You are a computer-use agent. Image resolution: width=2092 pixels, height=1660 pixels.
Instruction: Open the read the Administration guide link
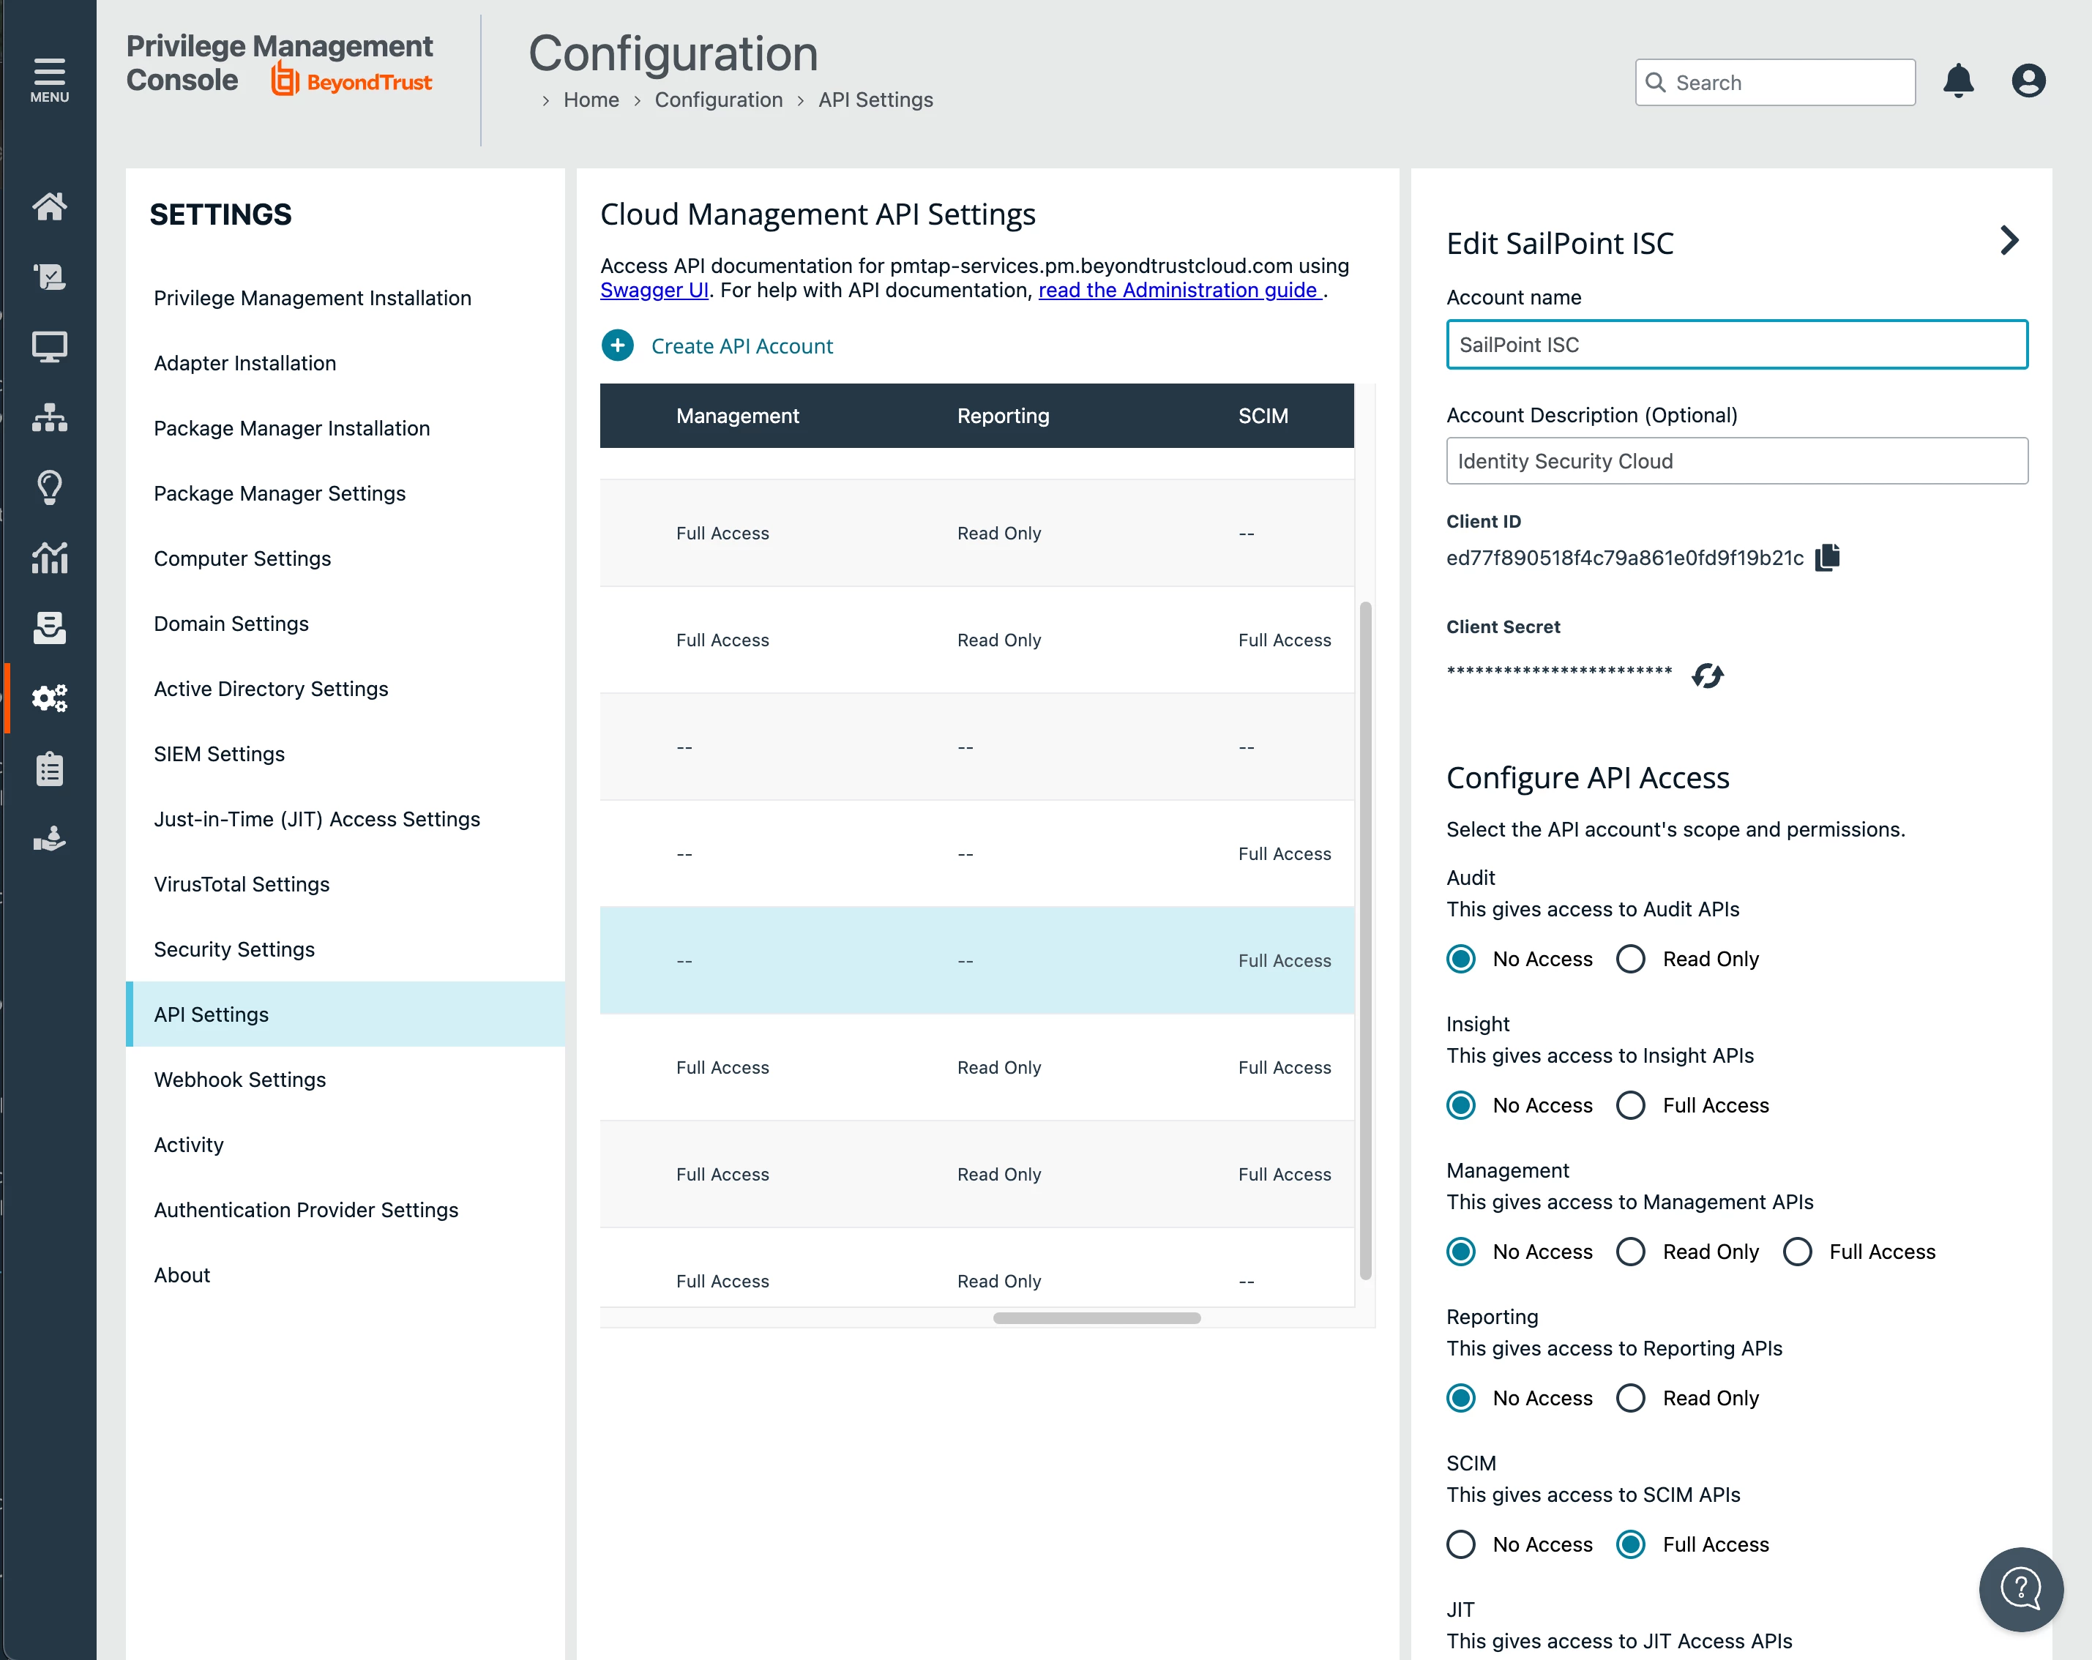1180,290
